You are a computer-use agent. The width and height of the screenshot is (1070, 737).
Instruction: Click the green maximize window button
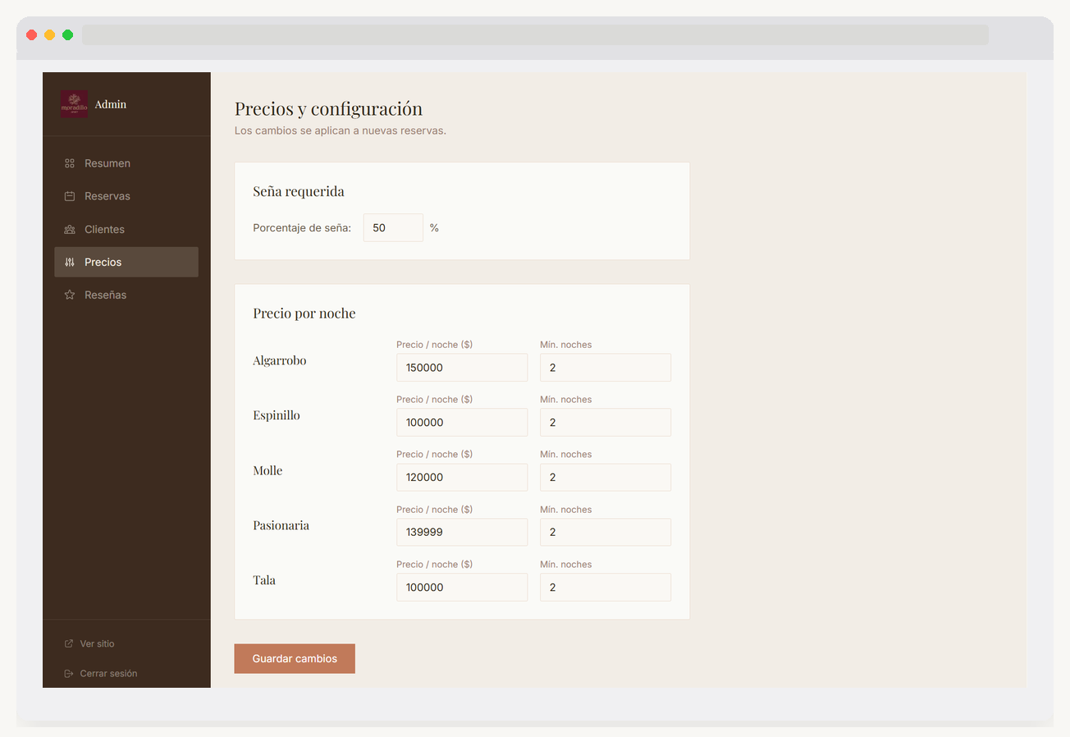point(68,34)
